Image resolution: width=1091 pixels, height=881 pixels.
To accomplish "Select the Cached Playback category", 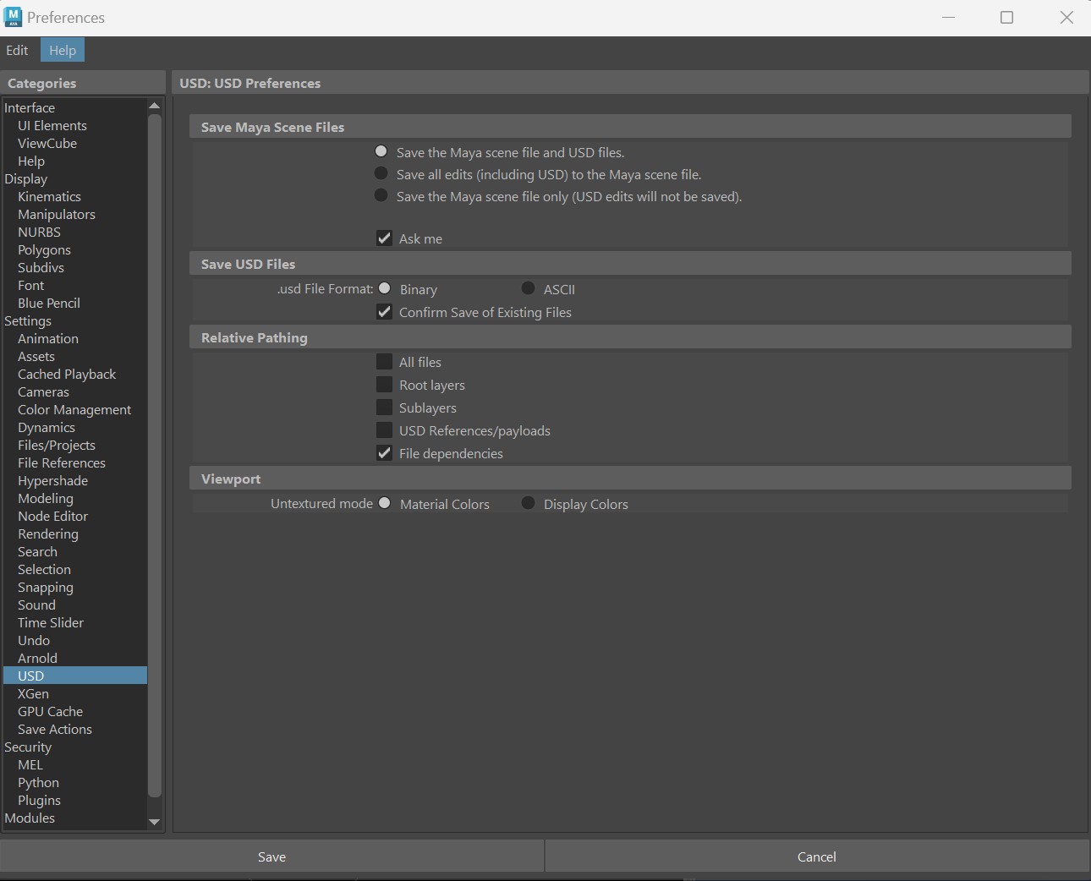I will point(67,374).
